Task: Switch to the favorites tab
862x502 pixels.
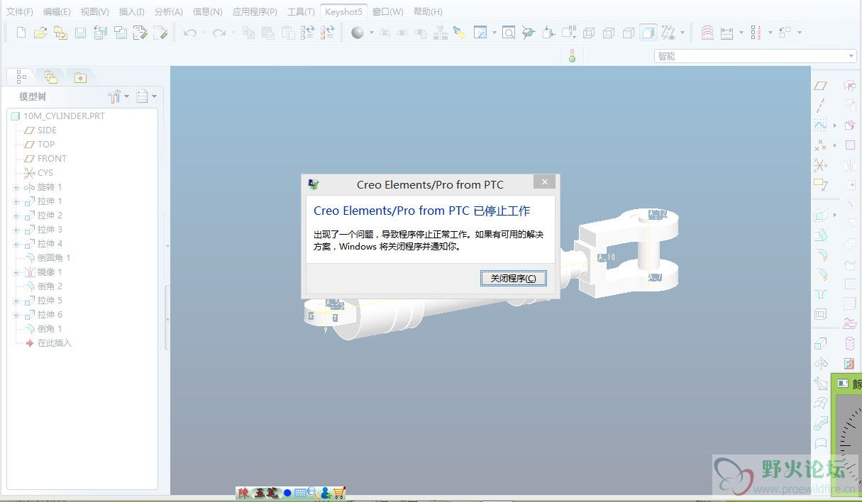Action: coord(80,77)
